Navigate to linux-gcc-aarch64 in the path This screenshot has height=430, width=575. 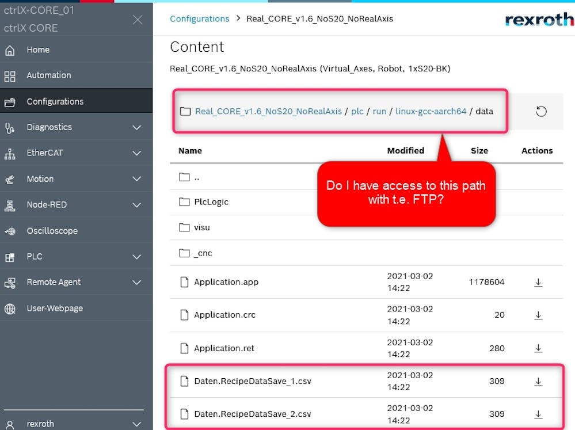(x=431, y=111)
